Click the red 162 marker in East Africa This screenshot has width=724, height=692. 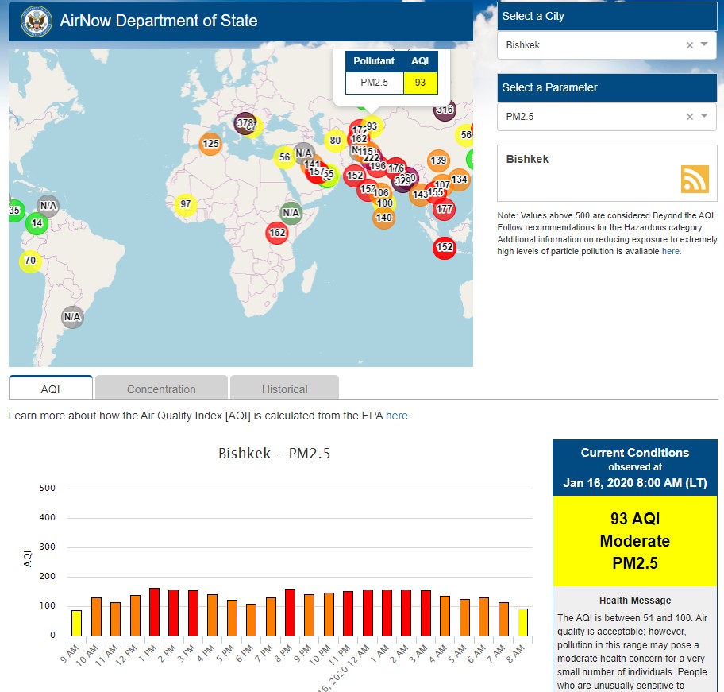[x=277, y=233]
